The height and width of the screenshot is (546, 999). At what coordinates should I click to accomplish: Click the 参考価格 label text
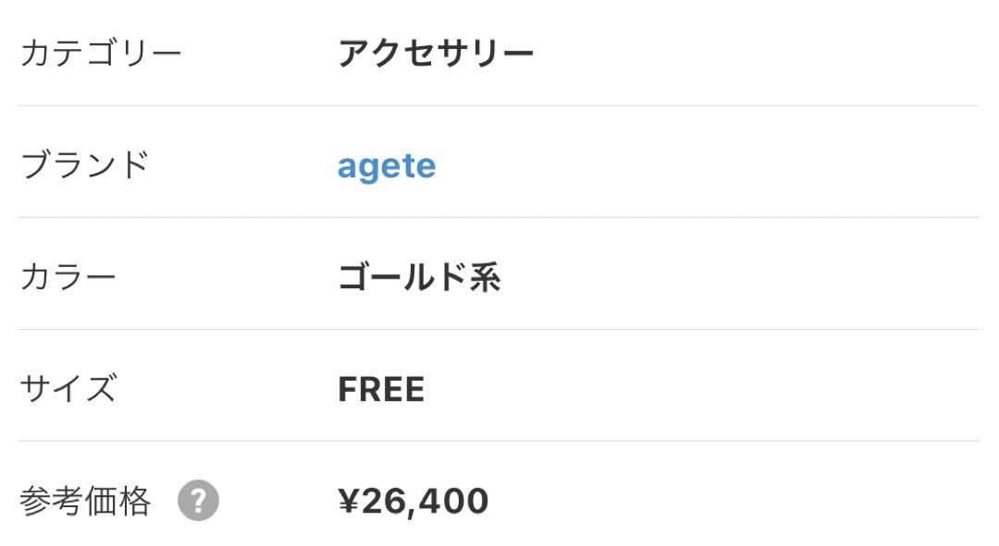coord(85,501)
